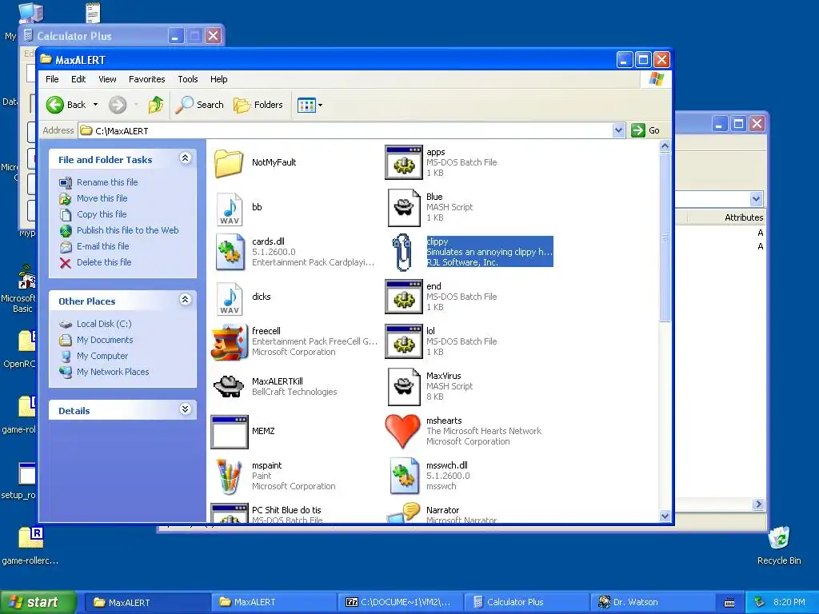Switch to Calculator Plus in taskbar
The width and height of the screenshot is (819, 614).
pyautogui.click(x=526, y=602)
